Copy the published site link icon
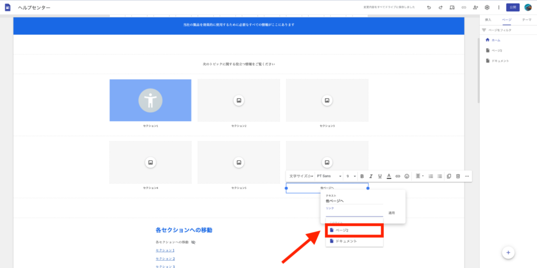 464,7
